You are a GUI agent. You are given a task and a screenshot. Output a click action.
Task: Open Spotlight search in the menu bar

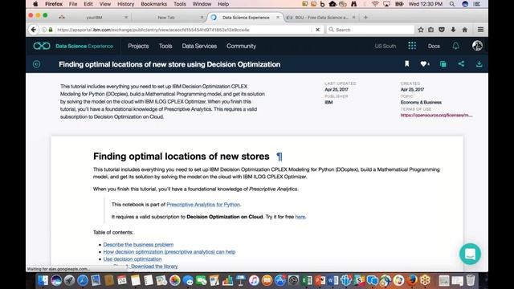pos(452,4)
